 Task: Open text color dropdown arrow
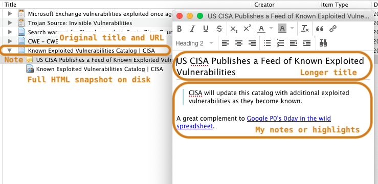click(271, 29)
